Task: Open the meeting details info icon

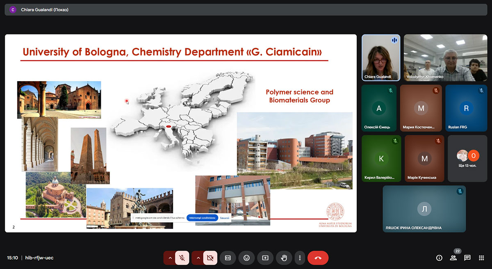Action: click(x=439, y=258)
